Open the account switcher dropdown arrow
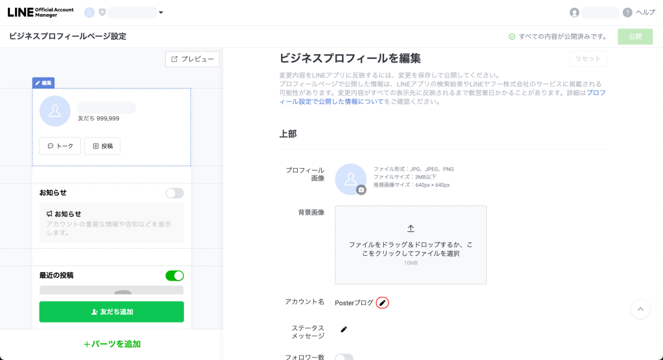Screen dimensions: 663x360 (161, 12)
